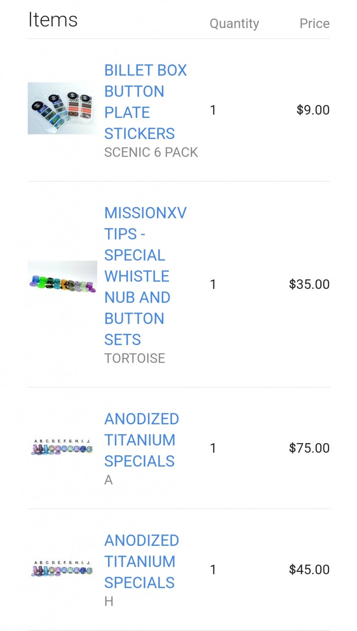Click the Items heading
Image resolution: width=357 pixels, height=631 pixels.
tap(53, 20)
